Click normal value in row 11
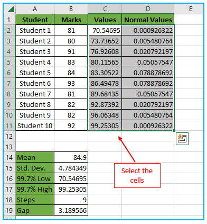Image resolution: width=207 pixels, height=224 pixels. click(x=148, y=126)
